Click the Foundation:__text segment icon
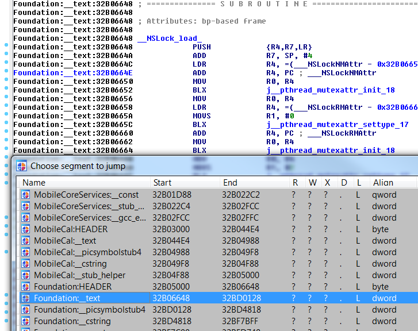The width and height of the screenshot is (418, 331). click(x=26, y=298)
